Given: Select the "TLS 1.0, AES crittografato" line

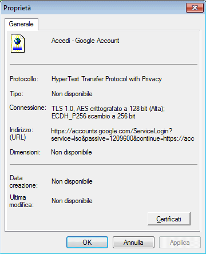Looking at the screenshot, I should (108, 109).
